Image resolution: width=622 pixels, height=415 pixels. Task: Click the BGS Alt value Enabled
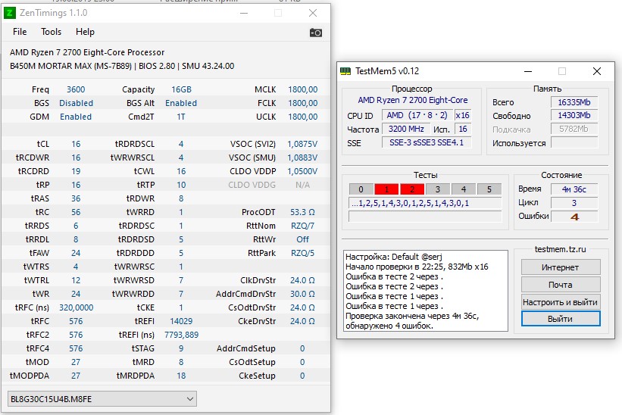[x=181, y=103]
